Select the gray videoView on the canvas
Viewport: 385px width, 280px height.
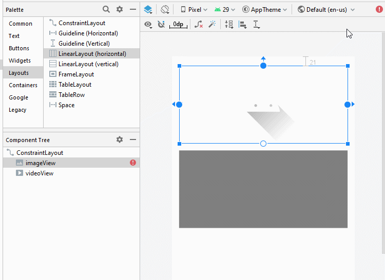263,189
